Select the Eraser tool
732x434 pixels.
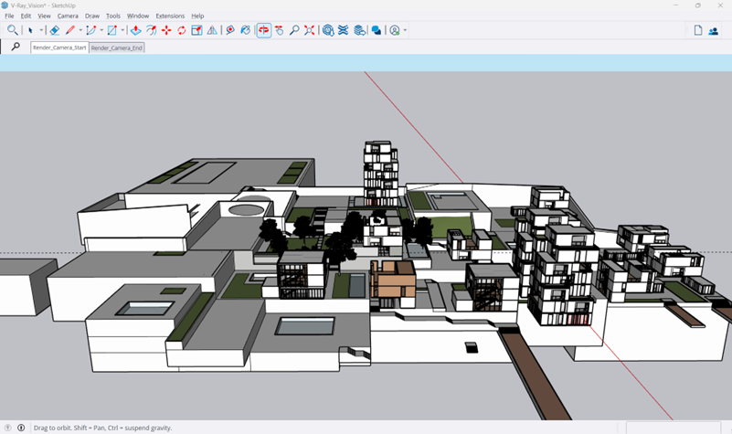pyautogui.click(x=55, y=30)
